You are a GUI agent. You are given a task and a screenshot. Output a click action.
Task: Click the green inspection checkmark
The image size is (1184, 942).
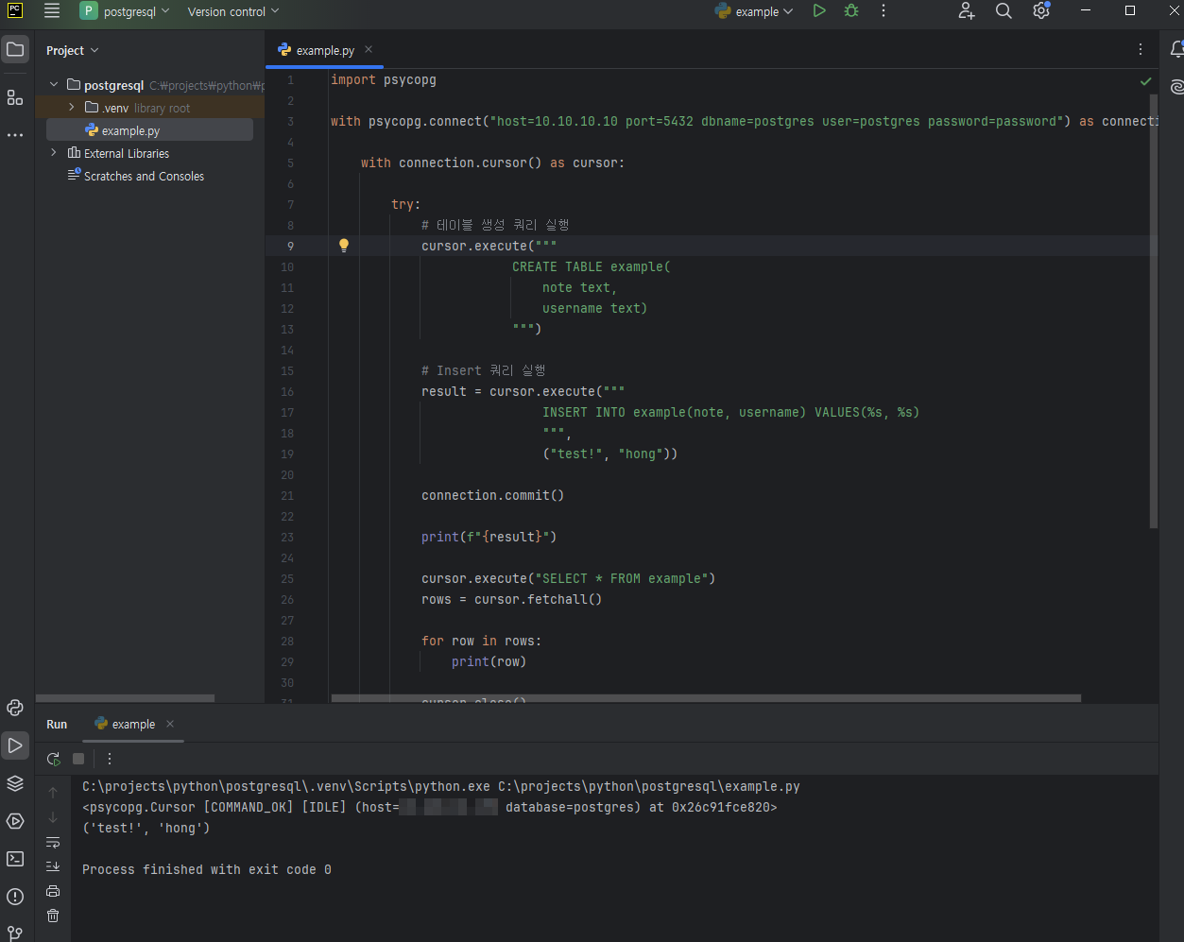[x=1146, y=81]
